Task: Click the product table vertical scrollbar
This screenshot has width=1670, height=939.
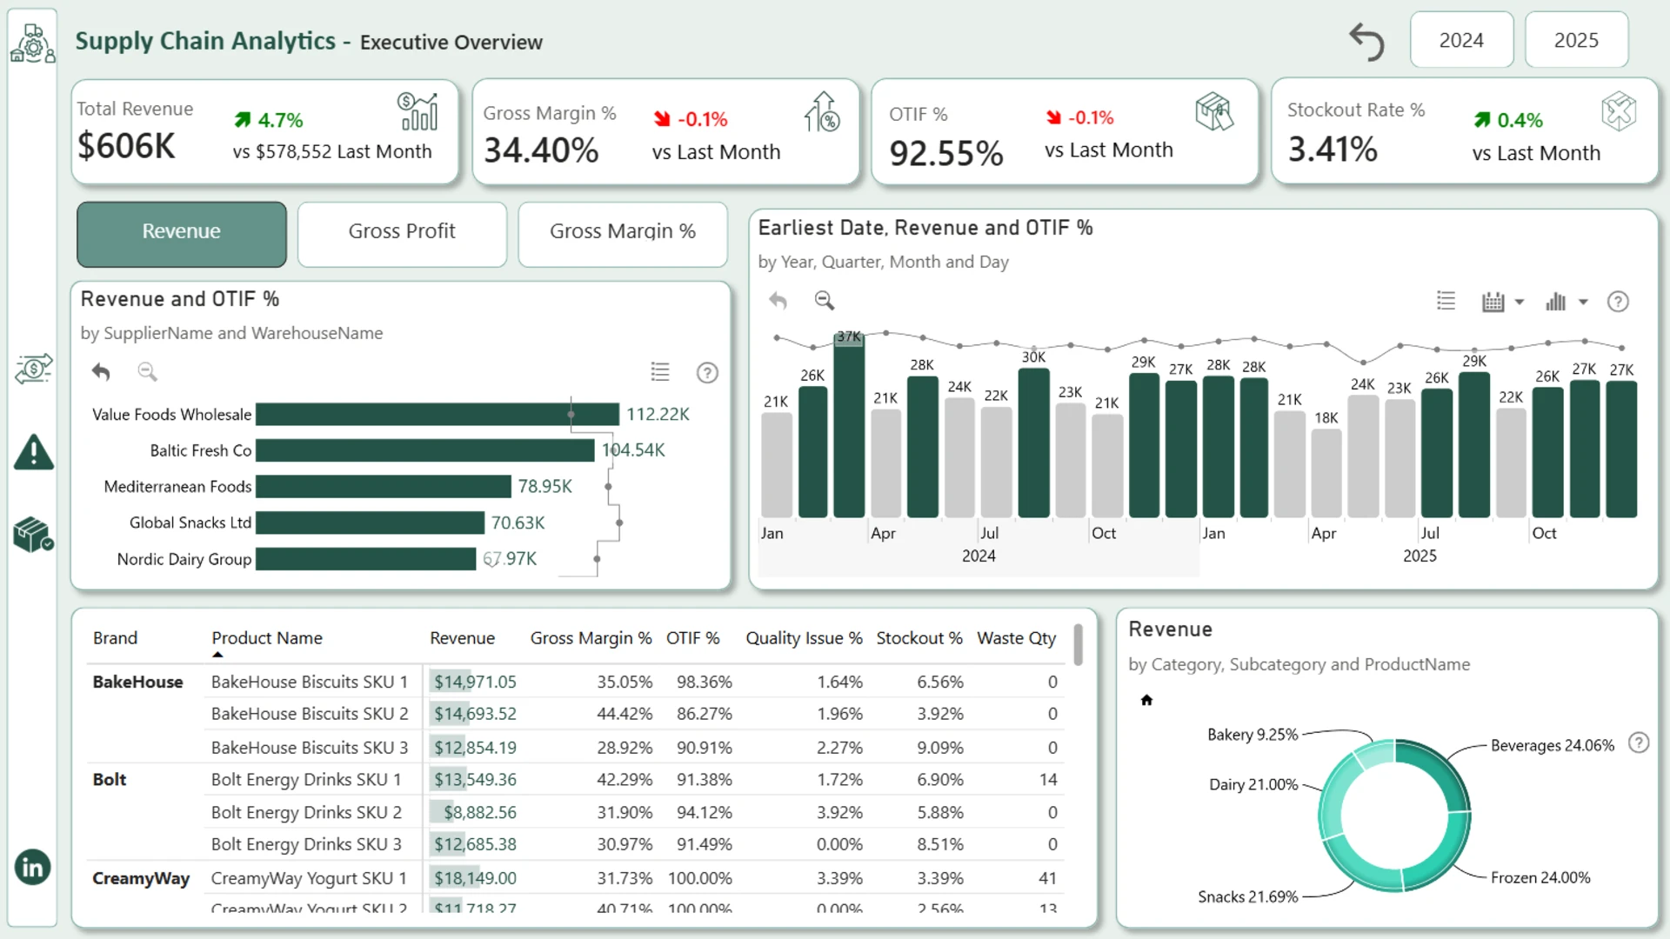Action: 1079,645
